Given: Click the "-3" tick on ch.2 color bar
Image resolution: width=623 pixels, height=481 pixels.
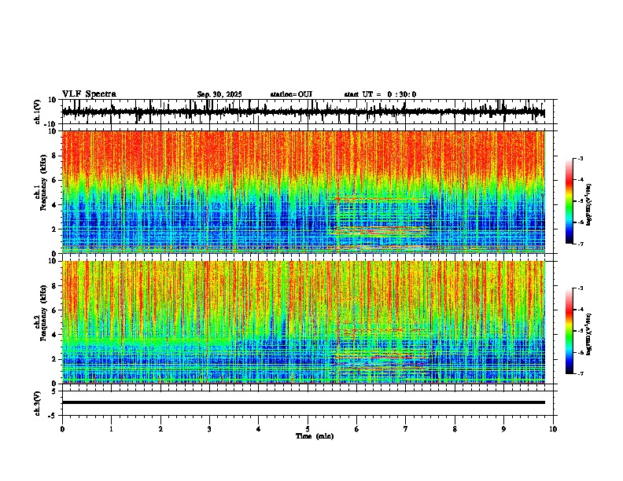Looking at the screenshot, I should click(x=581, y=288).
